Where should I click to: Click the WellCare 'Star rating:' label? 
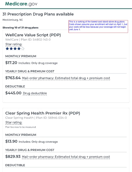14,44
